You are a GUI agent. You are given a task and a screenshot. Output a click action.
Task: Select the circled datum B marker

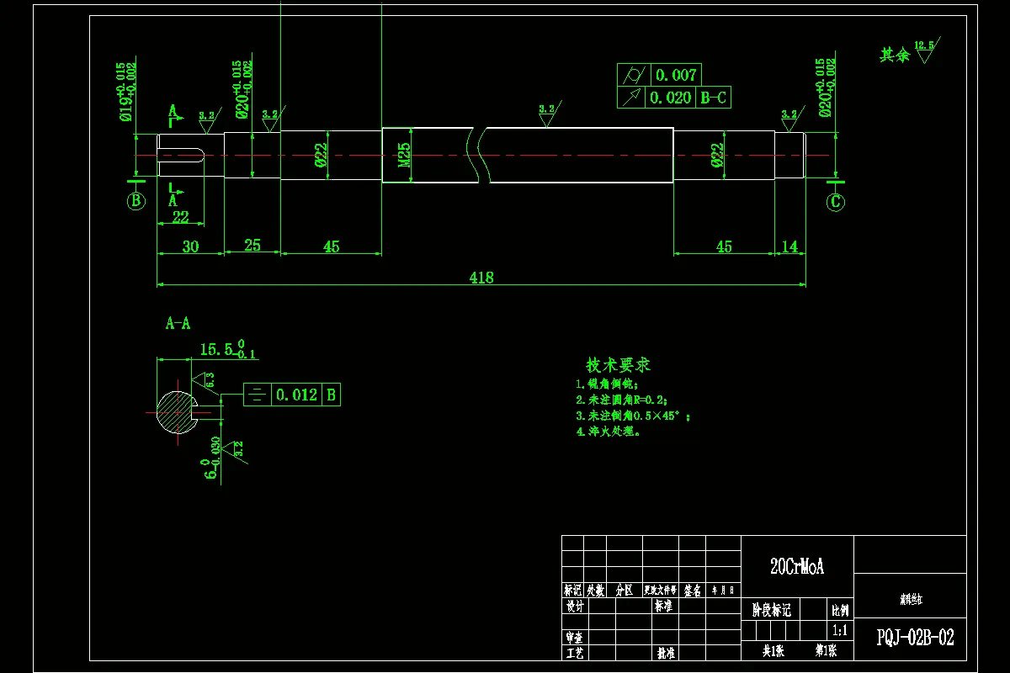136,200
